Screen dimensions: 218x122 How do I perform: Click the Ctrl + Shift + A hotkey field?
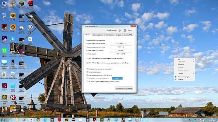tap(121, 43)
